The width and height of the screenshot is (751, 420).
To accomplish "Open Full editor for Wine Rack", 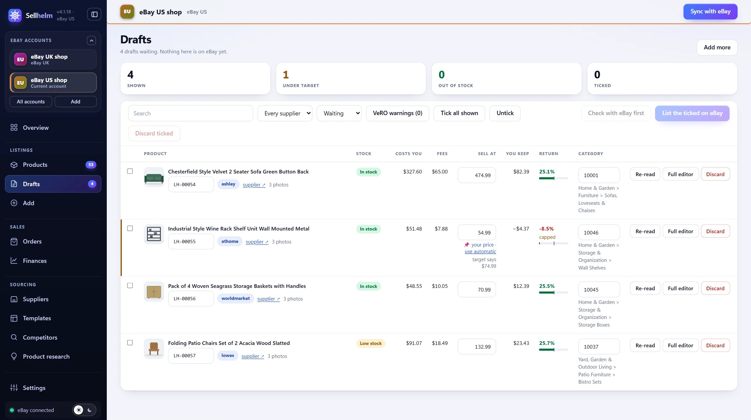I will (680, 232).
